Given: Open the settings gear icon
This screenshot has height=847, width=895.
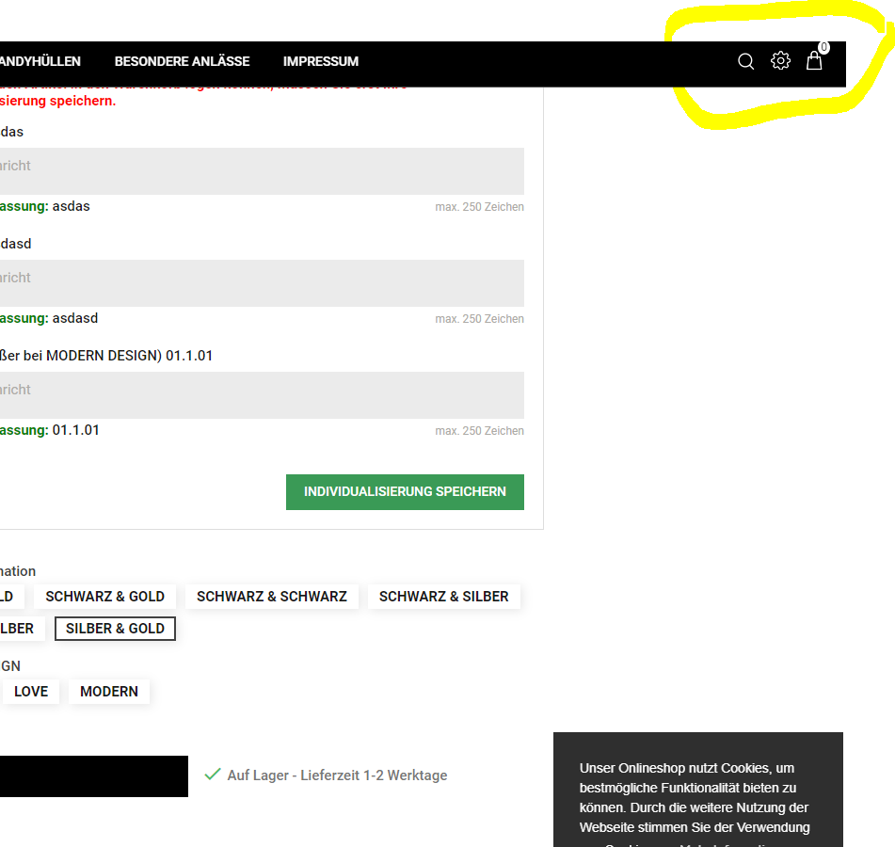Looking at the screenshot, I should coord(780,60).
